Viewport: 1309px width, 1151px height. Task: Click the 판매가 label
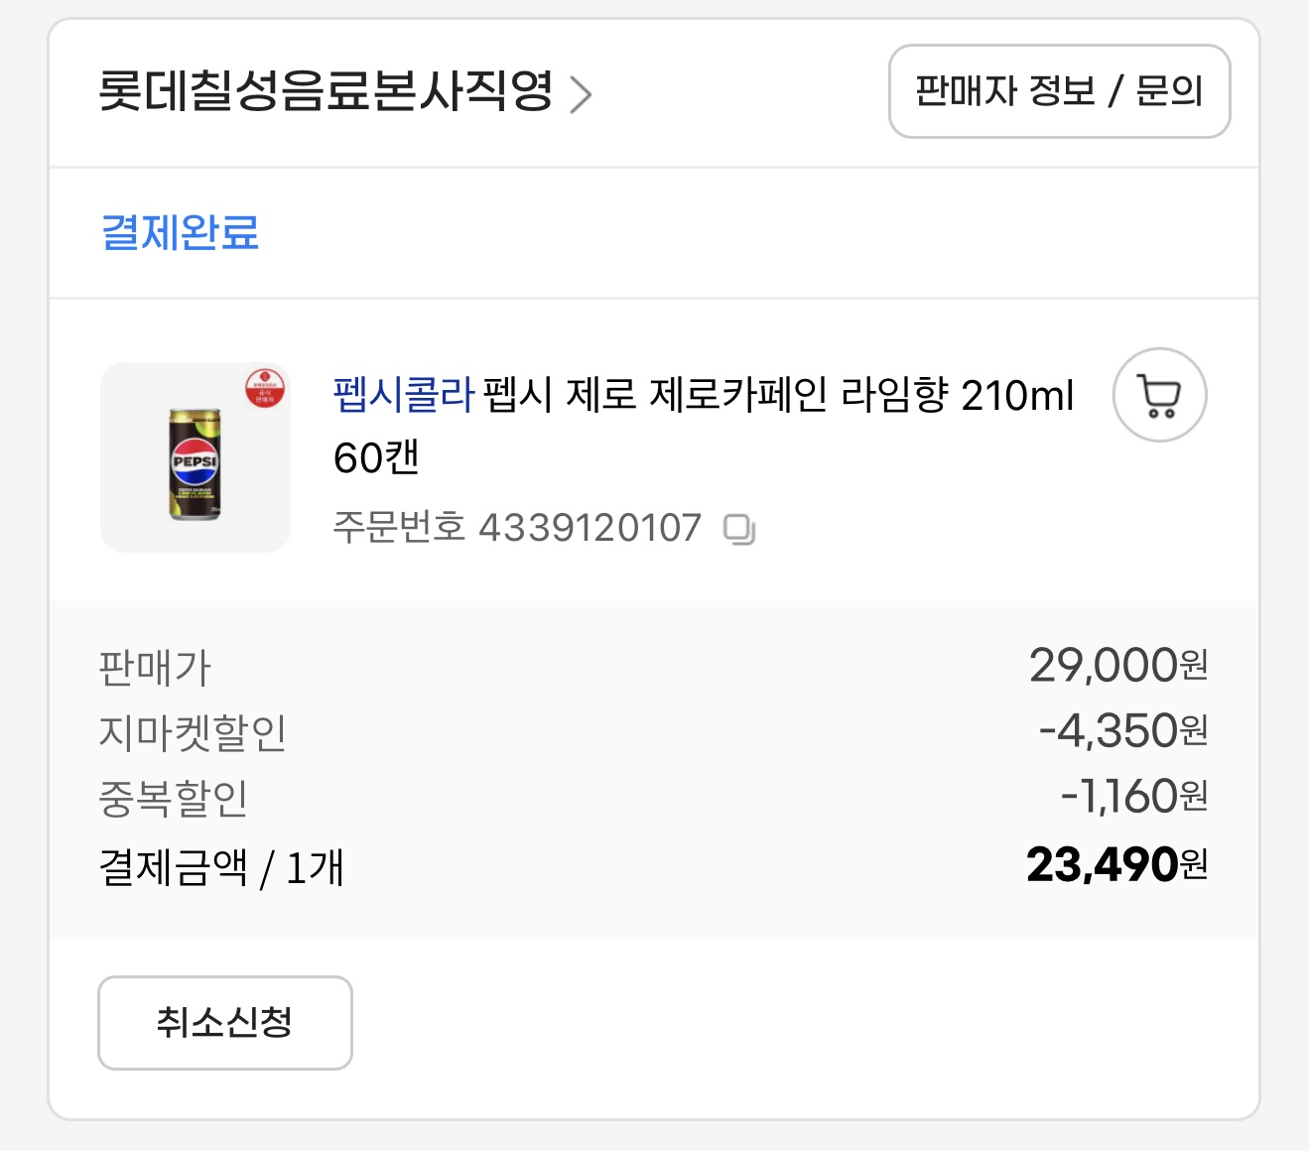pyautogui.click(x=155, y=668)
